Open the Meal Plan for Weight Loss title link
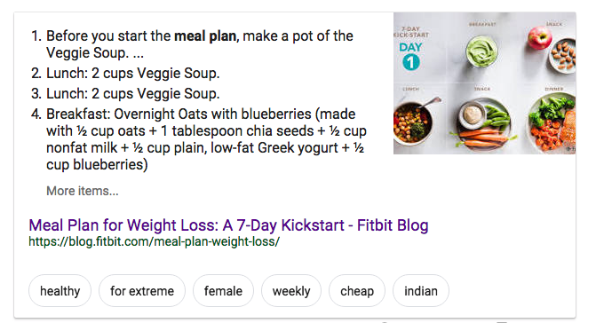This screenshot has height=323, width=596. coord(228,225)
